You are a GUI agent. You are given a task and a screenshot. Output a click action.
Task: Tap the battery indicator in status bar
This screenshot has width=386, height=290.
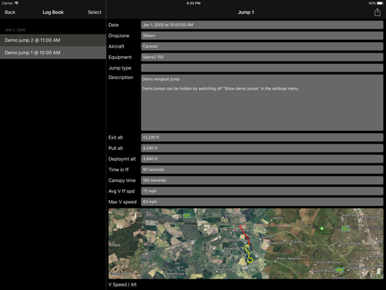click(380, 4)
